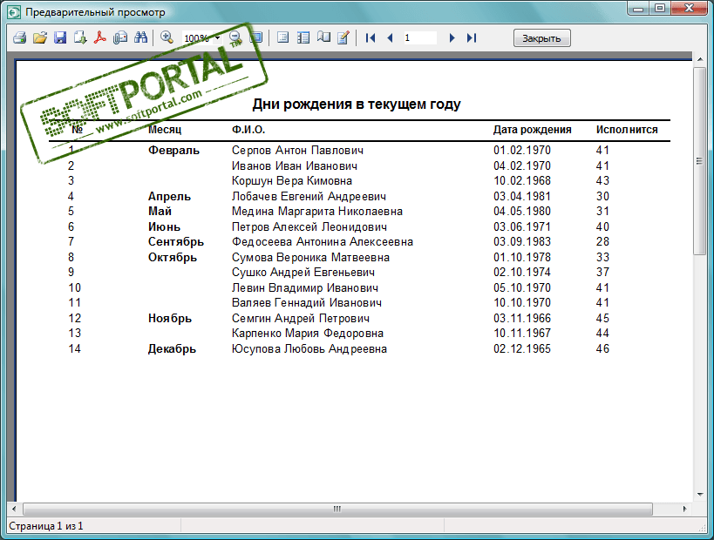Send the report by e-mail icon
The image size is (714, 540).
[x=120, y=37]
